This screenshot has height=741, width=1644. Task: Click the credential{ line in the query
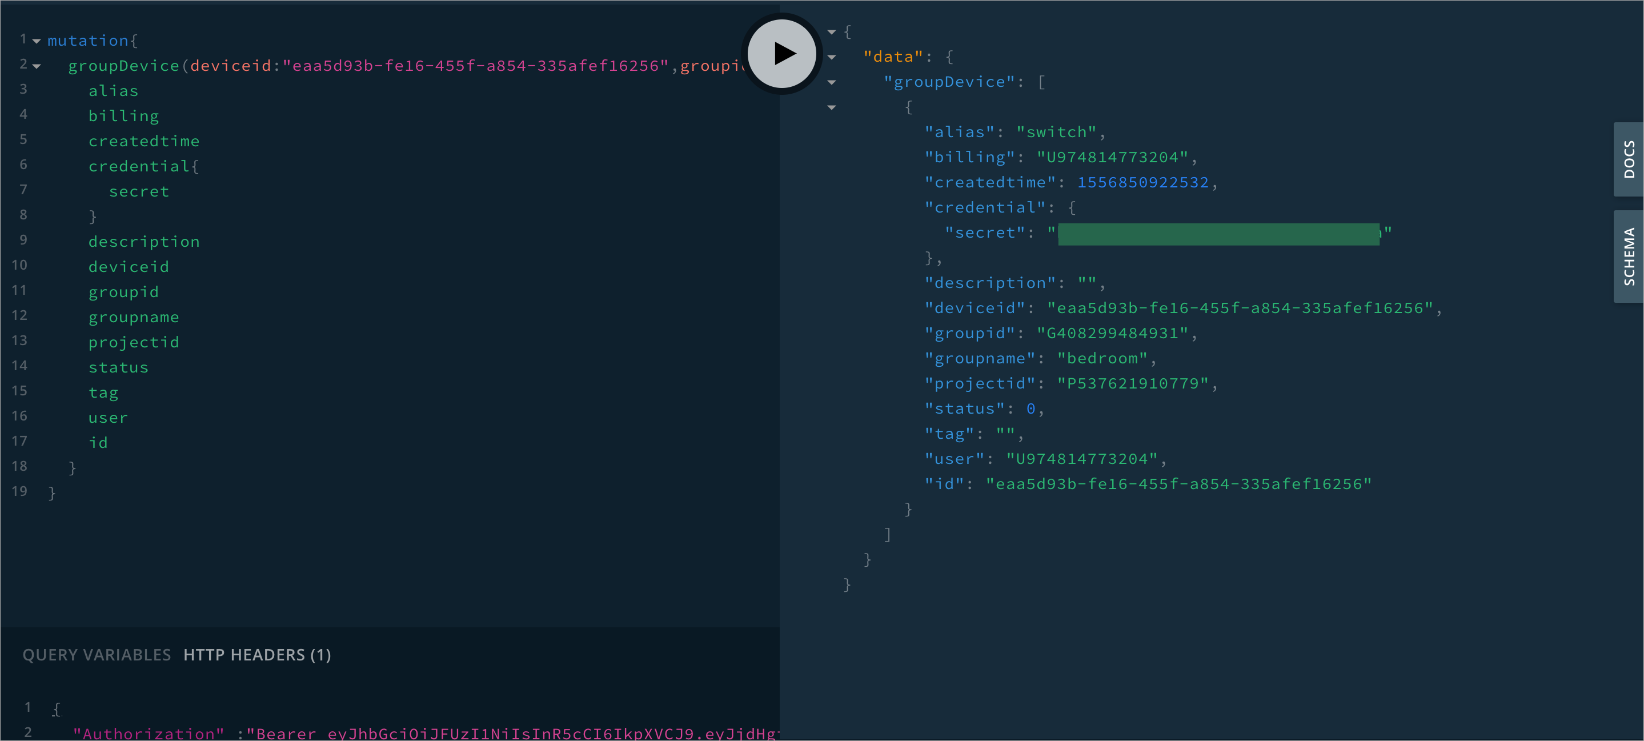pyautogui.click(x=144, y=167)
